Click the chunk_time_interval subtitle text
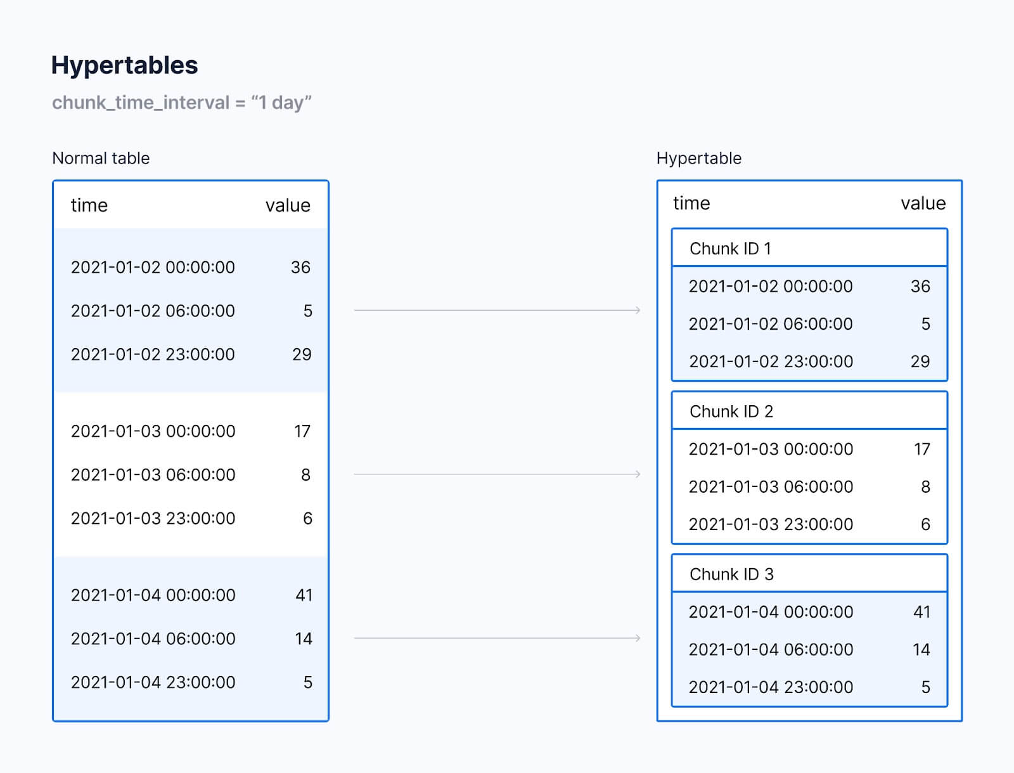 [181, 103]
